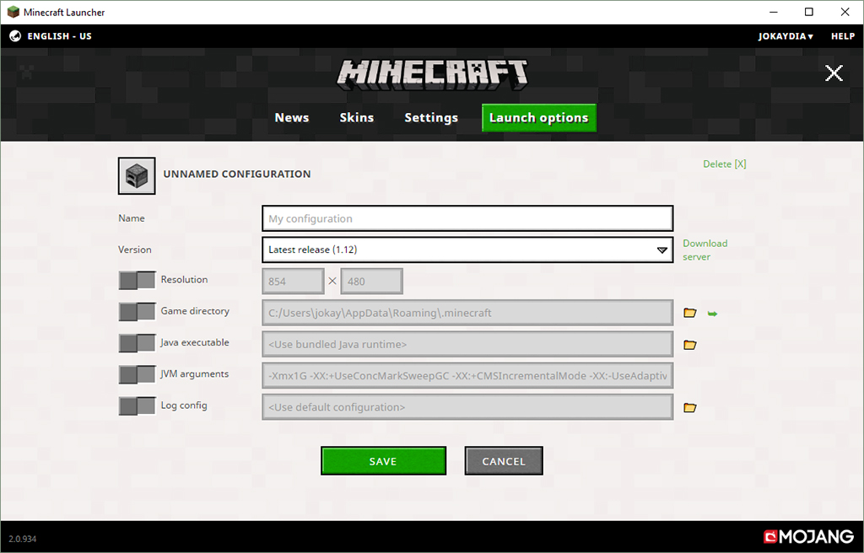864x553 pixels.
Task: Go to the Settings tab
Action: pyautogui.click(x=431, y=118)
